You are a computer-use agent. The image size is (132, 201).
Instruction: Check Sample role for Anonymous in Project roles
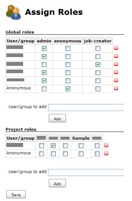coord(81,154)
